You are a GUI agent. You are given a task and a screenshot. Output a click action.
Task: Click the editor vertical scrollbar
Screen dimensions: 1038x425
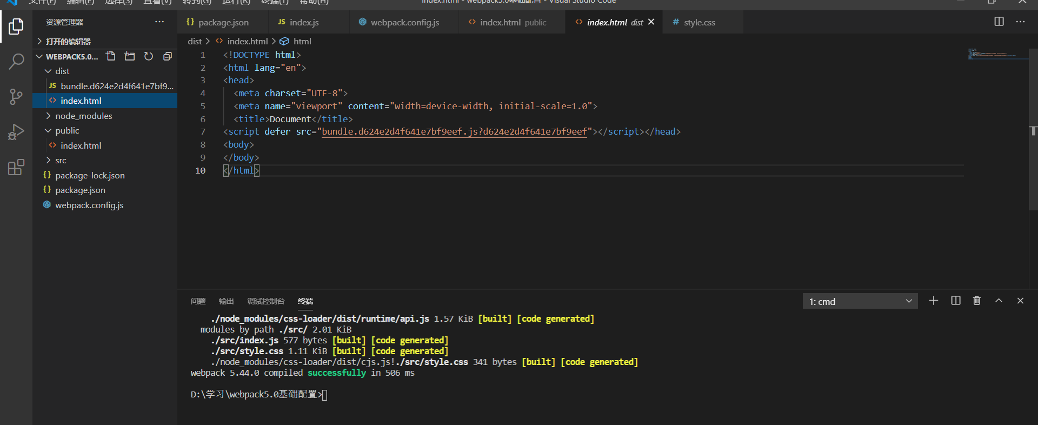1033,130
